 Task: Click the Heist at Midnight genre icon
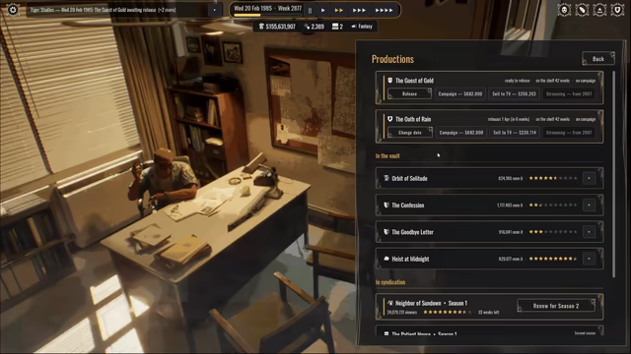click(x=386, y=259)
